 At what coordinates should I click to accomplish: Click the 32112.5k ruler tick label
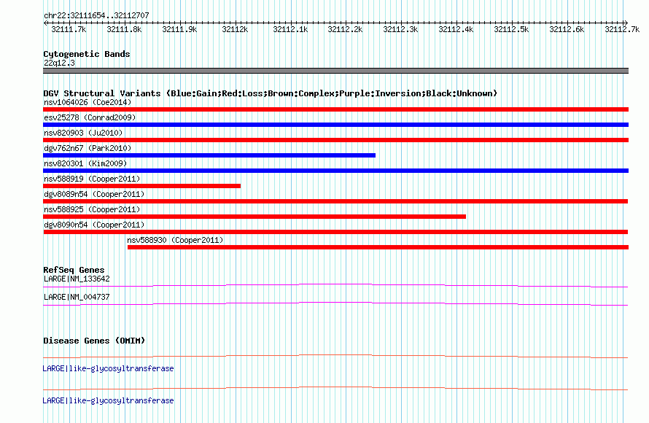[x=512, y=29]
